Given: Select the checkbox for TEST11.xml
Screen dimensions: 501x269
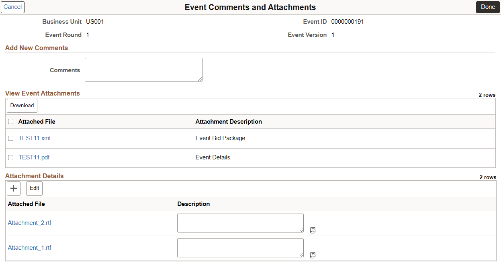Looking at the screenshot, I should [10, 138].
